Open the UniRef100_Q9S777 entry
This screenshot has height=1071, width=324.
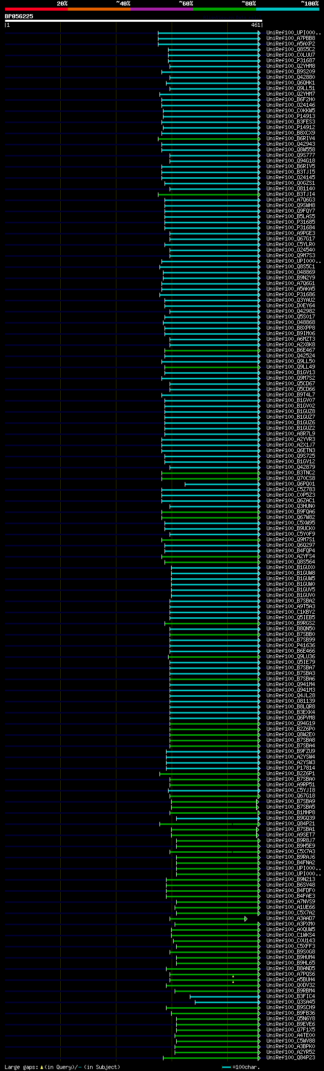point(291,155)
